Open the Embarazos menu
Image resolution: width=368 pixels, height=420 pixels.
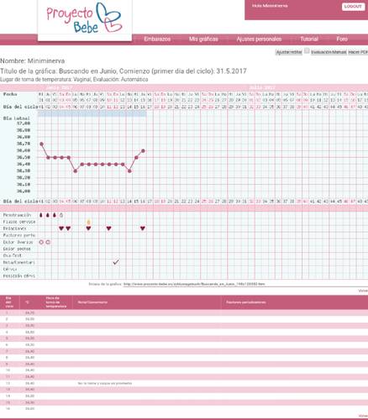click(157, 39)
